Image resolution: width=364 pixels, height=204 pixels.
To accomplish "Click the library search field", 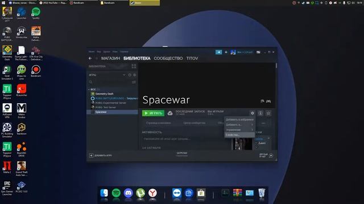I will [x=109, y=82].
